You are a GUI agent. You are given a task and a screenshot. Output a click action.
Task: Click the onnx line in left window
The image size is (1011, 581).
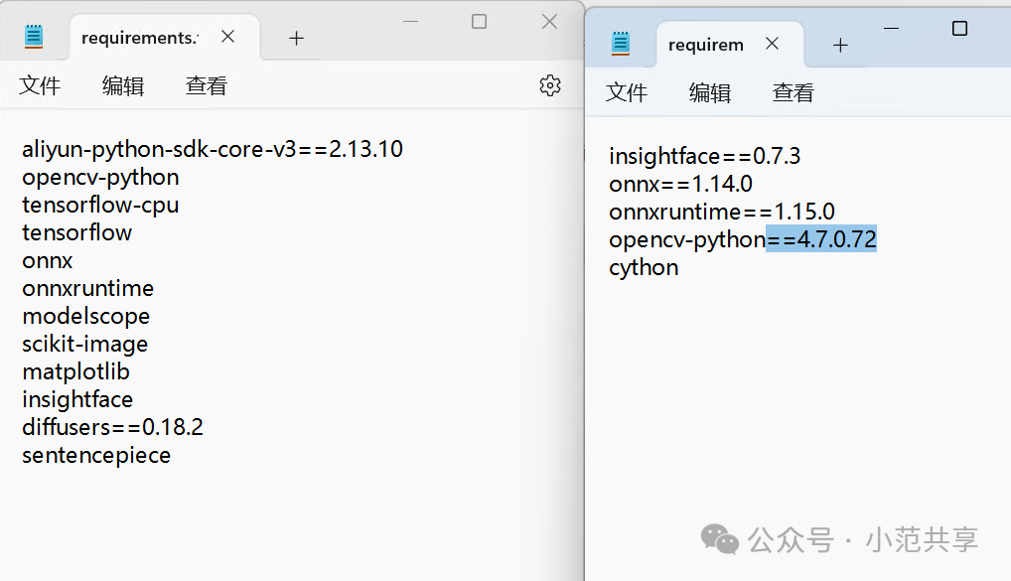tap(47, 260)
